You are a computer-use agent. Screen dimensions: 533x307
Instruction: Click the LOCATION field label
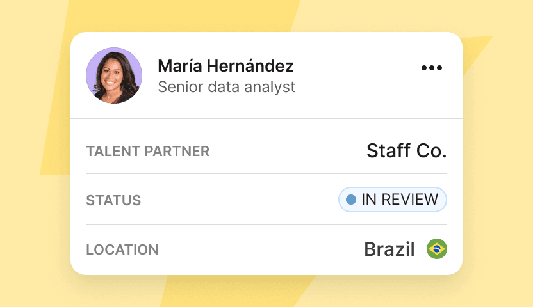(x=122, y=249)
